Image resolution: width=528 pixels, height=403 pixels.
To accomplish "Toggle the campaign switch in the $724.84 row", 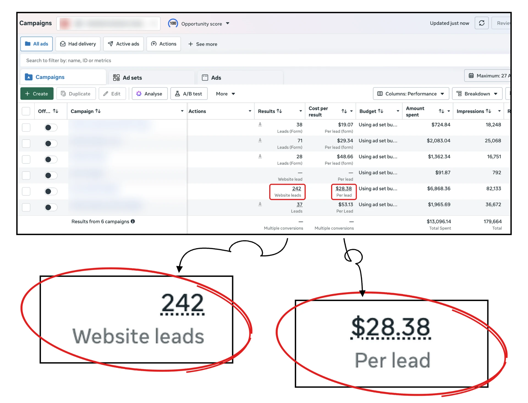I will (x=51, y=128).
